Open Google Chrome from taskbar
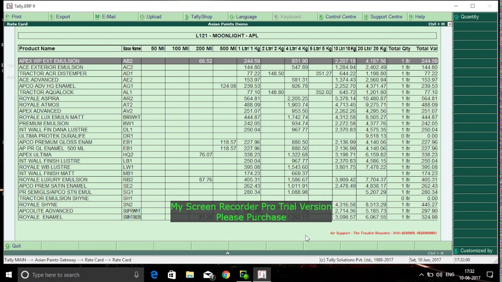The width and height of the screenshot is (502, 282). [226, 275]
